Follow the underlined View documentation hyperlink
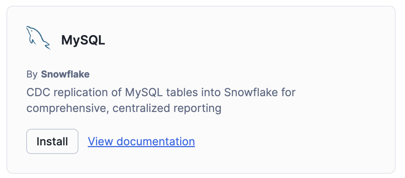This screenshot has width=405, height=178. tap(141, 141)
